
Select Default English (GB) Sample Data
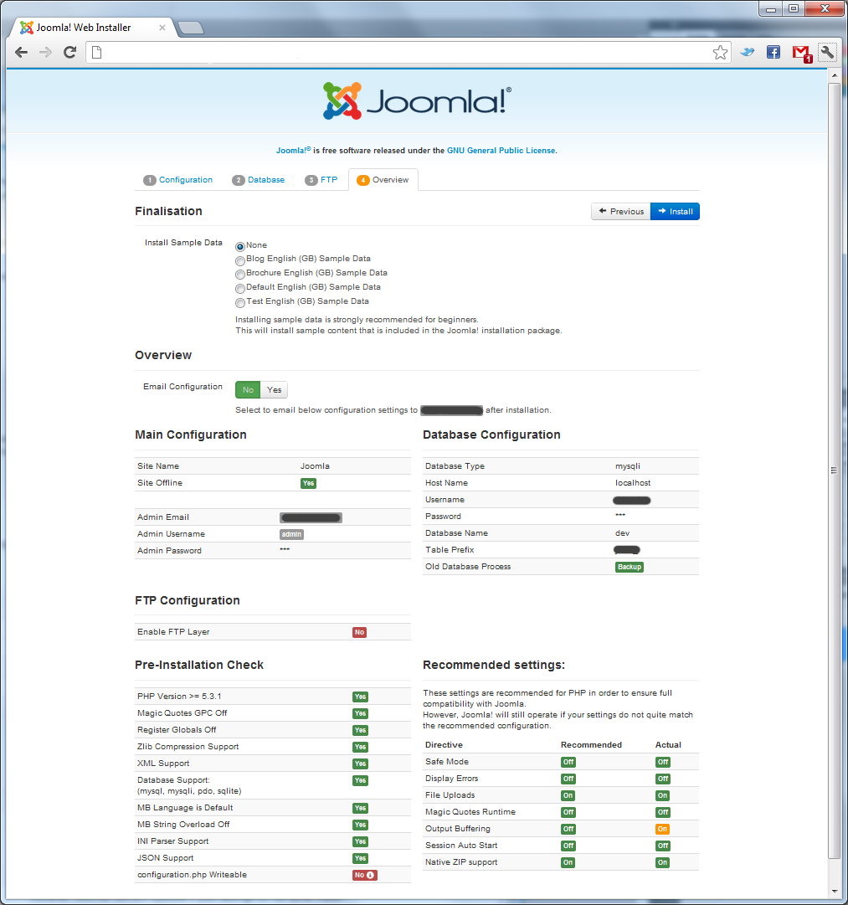tap(240, 289)
